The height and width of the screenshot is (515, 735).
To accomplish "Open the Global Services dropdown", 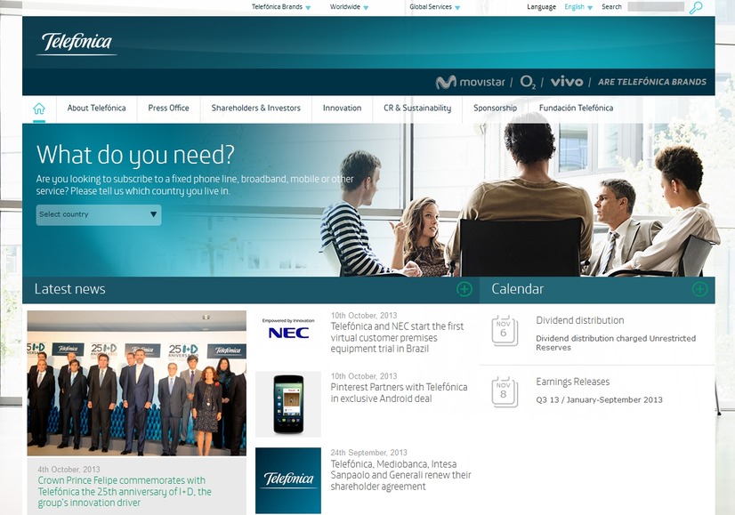I will coord(435,7).
